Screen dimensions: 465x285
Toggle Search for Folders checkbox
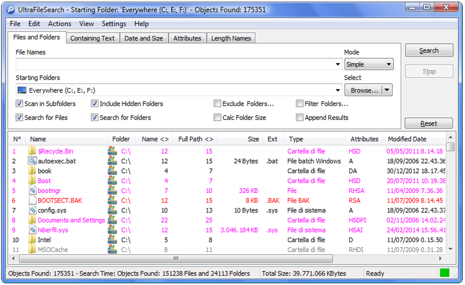[95, 118]
